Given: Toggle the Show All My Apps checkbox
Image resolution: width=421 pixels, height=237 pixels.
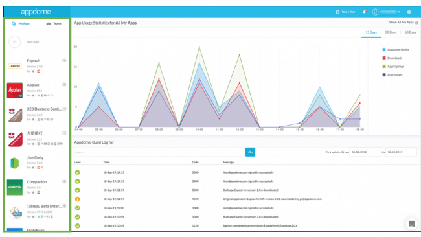Looking at the screenshot, I should [416, 23].
